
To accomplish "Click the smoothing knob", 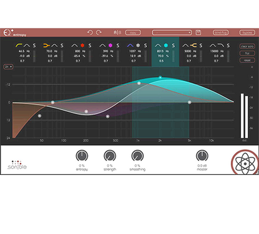I will coord(138,156).
